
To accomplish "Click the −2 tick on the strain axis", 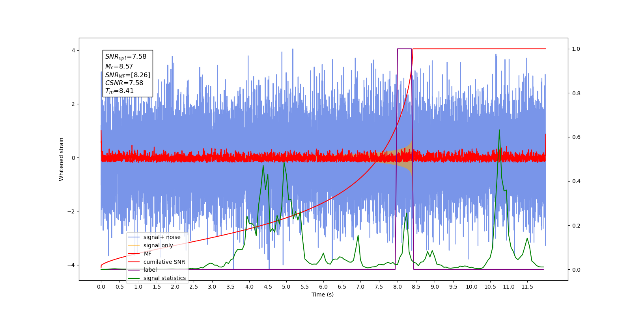I will pyautogui.click(x=71, y=211).
